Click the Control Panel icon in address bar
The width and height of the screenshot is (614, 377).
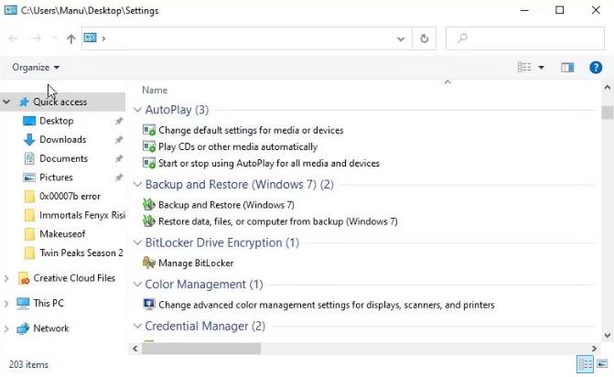click(x=90, y=38)
